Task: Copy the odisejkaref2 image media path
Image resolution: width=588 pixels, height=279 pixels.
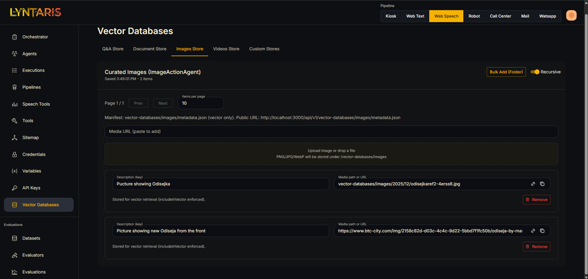Action: [542, 184]
